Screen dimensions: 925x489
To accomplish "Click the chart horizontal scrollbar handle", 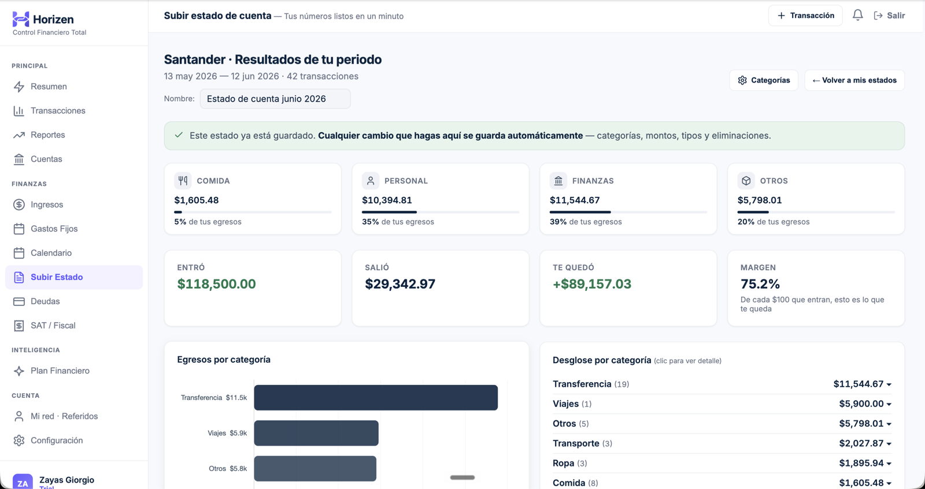I will pos(462,477).
